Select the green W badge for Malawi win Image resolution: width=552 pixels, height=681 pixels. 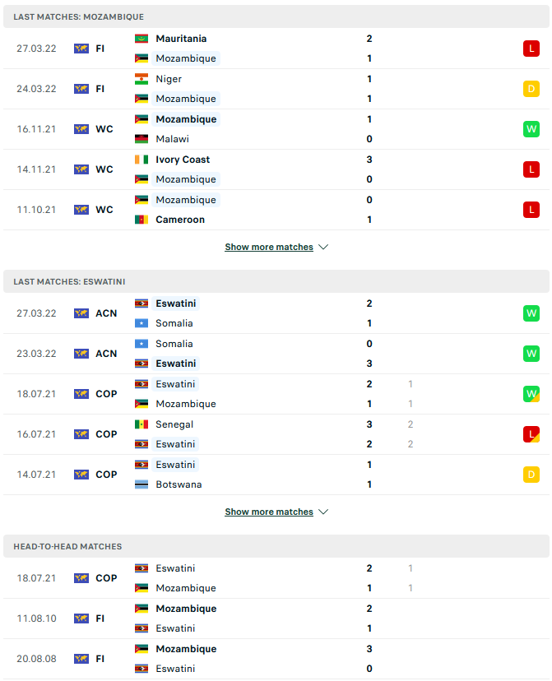tap(530, 129)
